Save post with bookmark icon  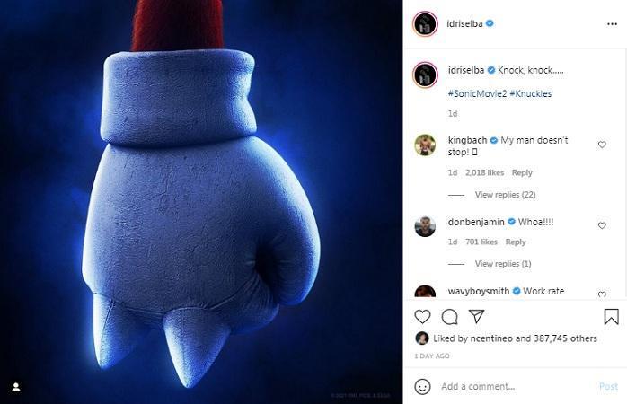pyautogui.click(x=611, y=317)
